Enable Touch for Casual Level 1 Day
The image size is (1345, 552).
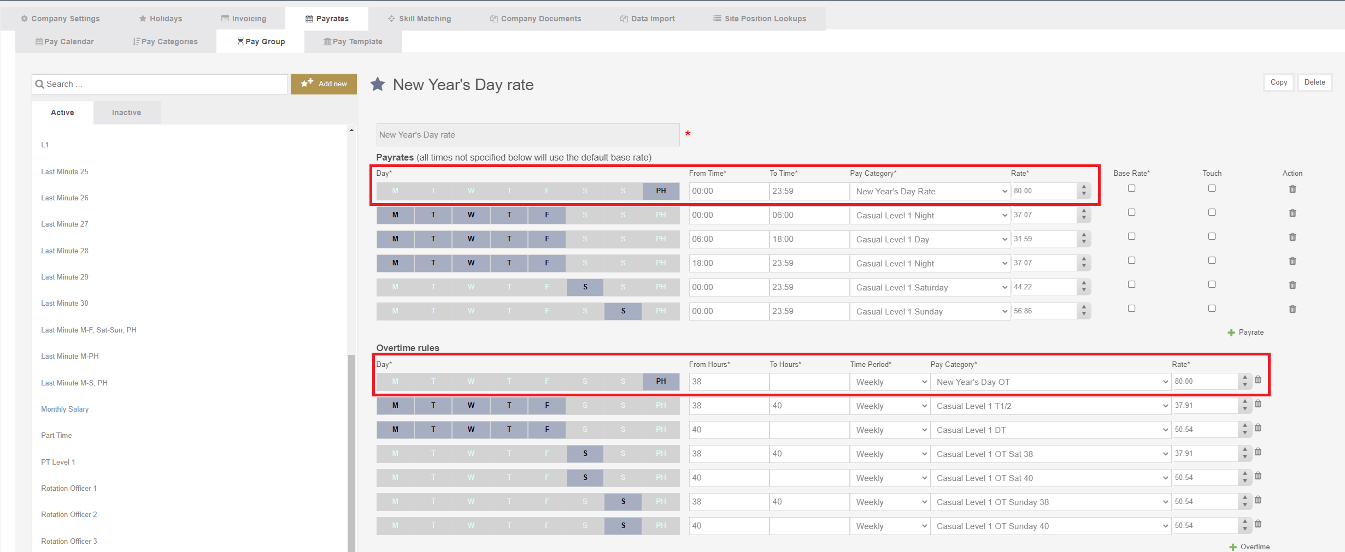(1212, 236)
